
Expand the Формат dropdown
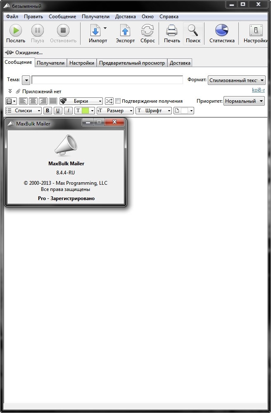coord(236,80)
